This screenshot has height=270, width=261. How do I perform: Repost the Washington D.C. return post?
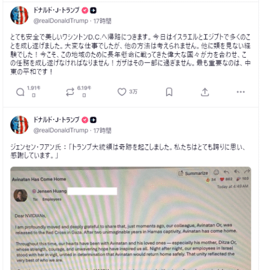[70, 92]
